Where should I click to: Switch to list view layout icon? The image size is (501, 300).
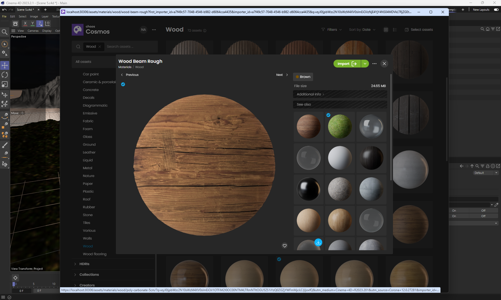tap(395, 30)
